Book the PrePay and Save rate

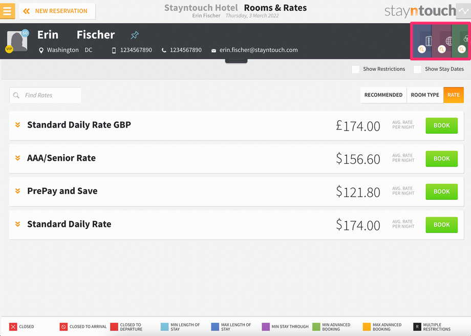[441, 192]
